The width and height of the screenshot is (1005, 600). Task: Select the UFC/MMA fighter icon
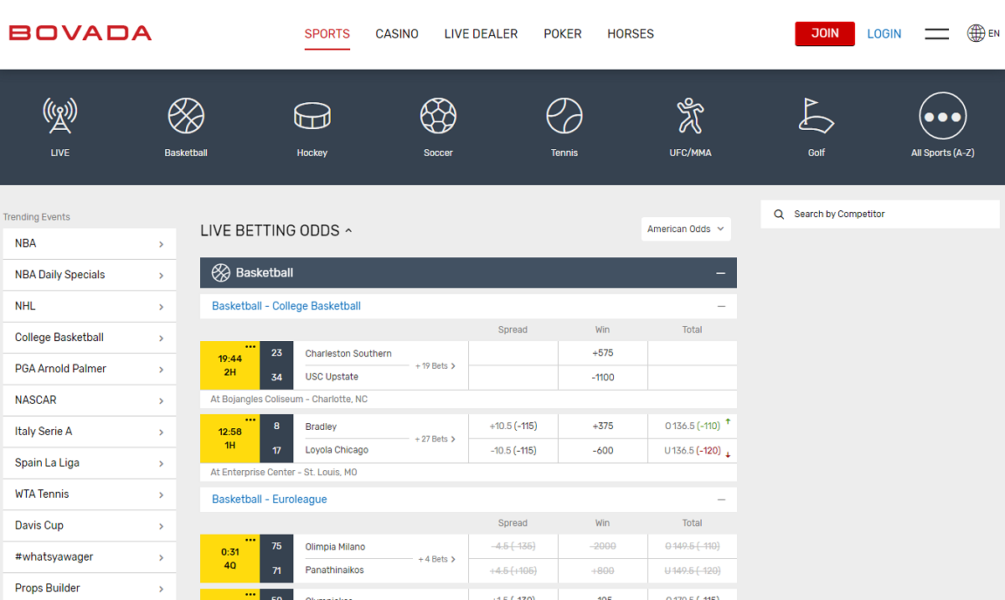click(x=690, y=116)
